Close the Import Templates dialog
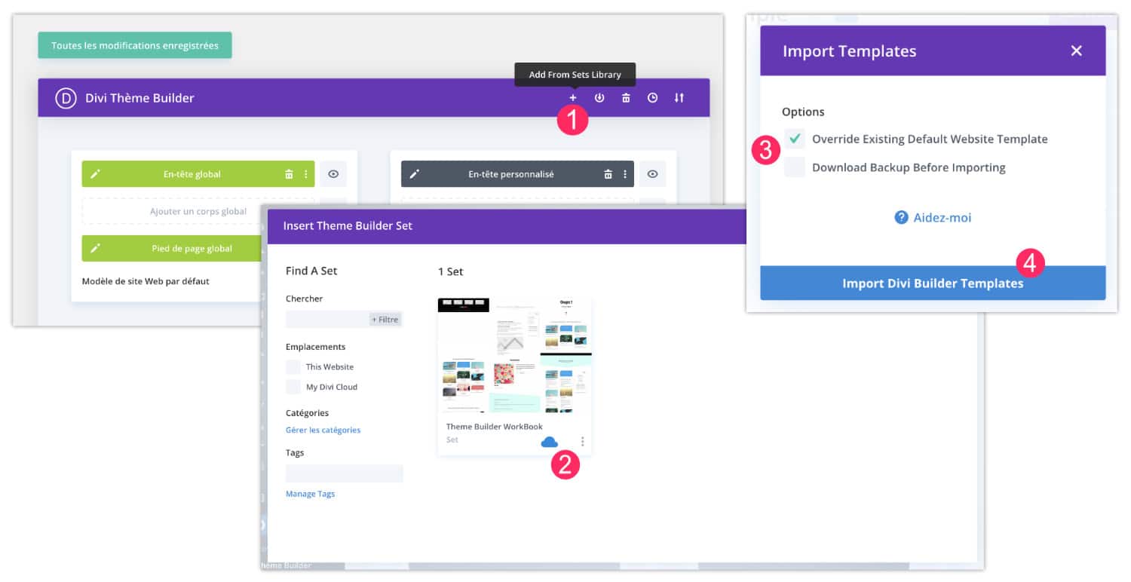This screenshot has height=582, width=1131. point(1076,51)
